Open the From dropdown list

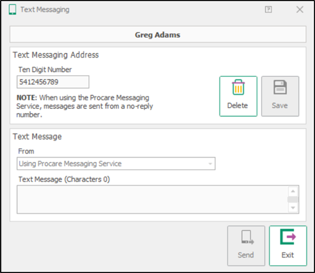pyautogui.click(x=210, y=164)
